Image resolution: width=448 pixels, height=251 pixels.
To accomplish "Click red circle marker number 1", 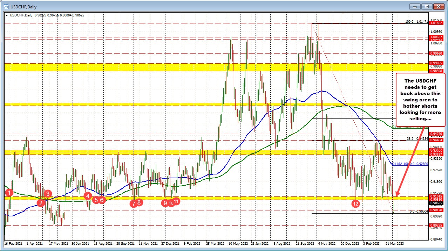I will pos(9,192).
